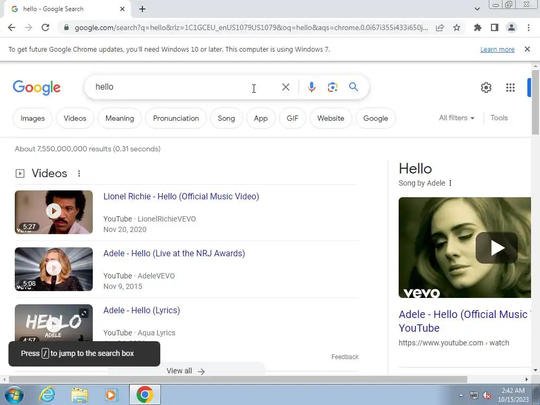Screen dimensions: 540x405
Task: Click View all videos
Action: (186, 371)
